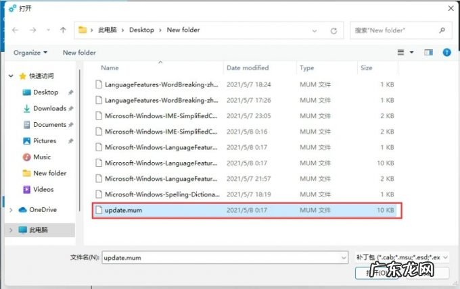Open Videos in the navigation pane
This screenshot has width=460, height=289.
[x=43, y=190]
